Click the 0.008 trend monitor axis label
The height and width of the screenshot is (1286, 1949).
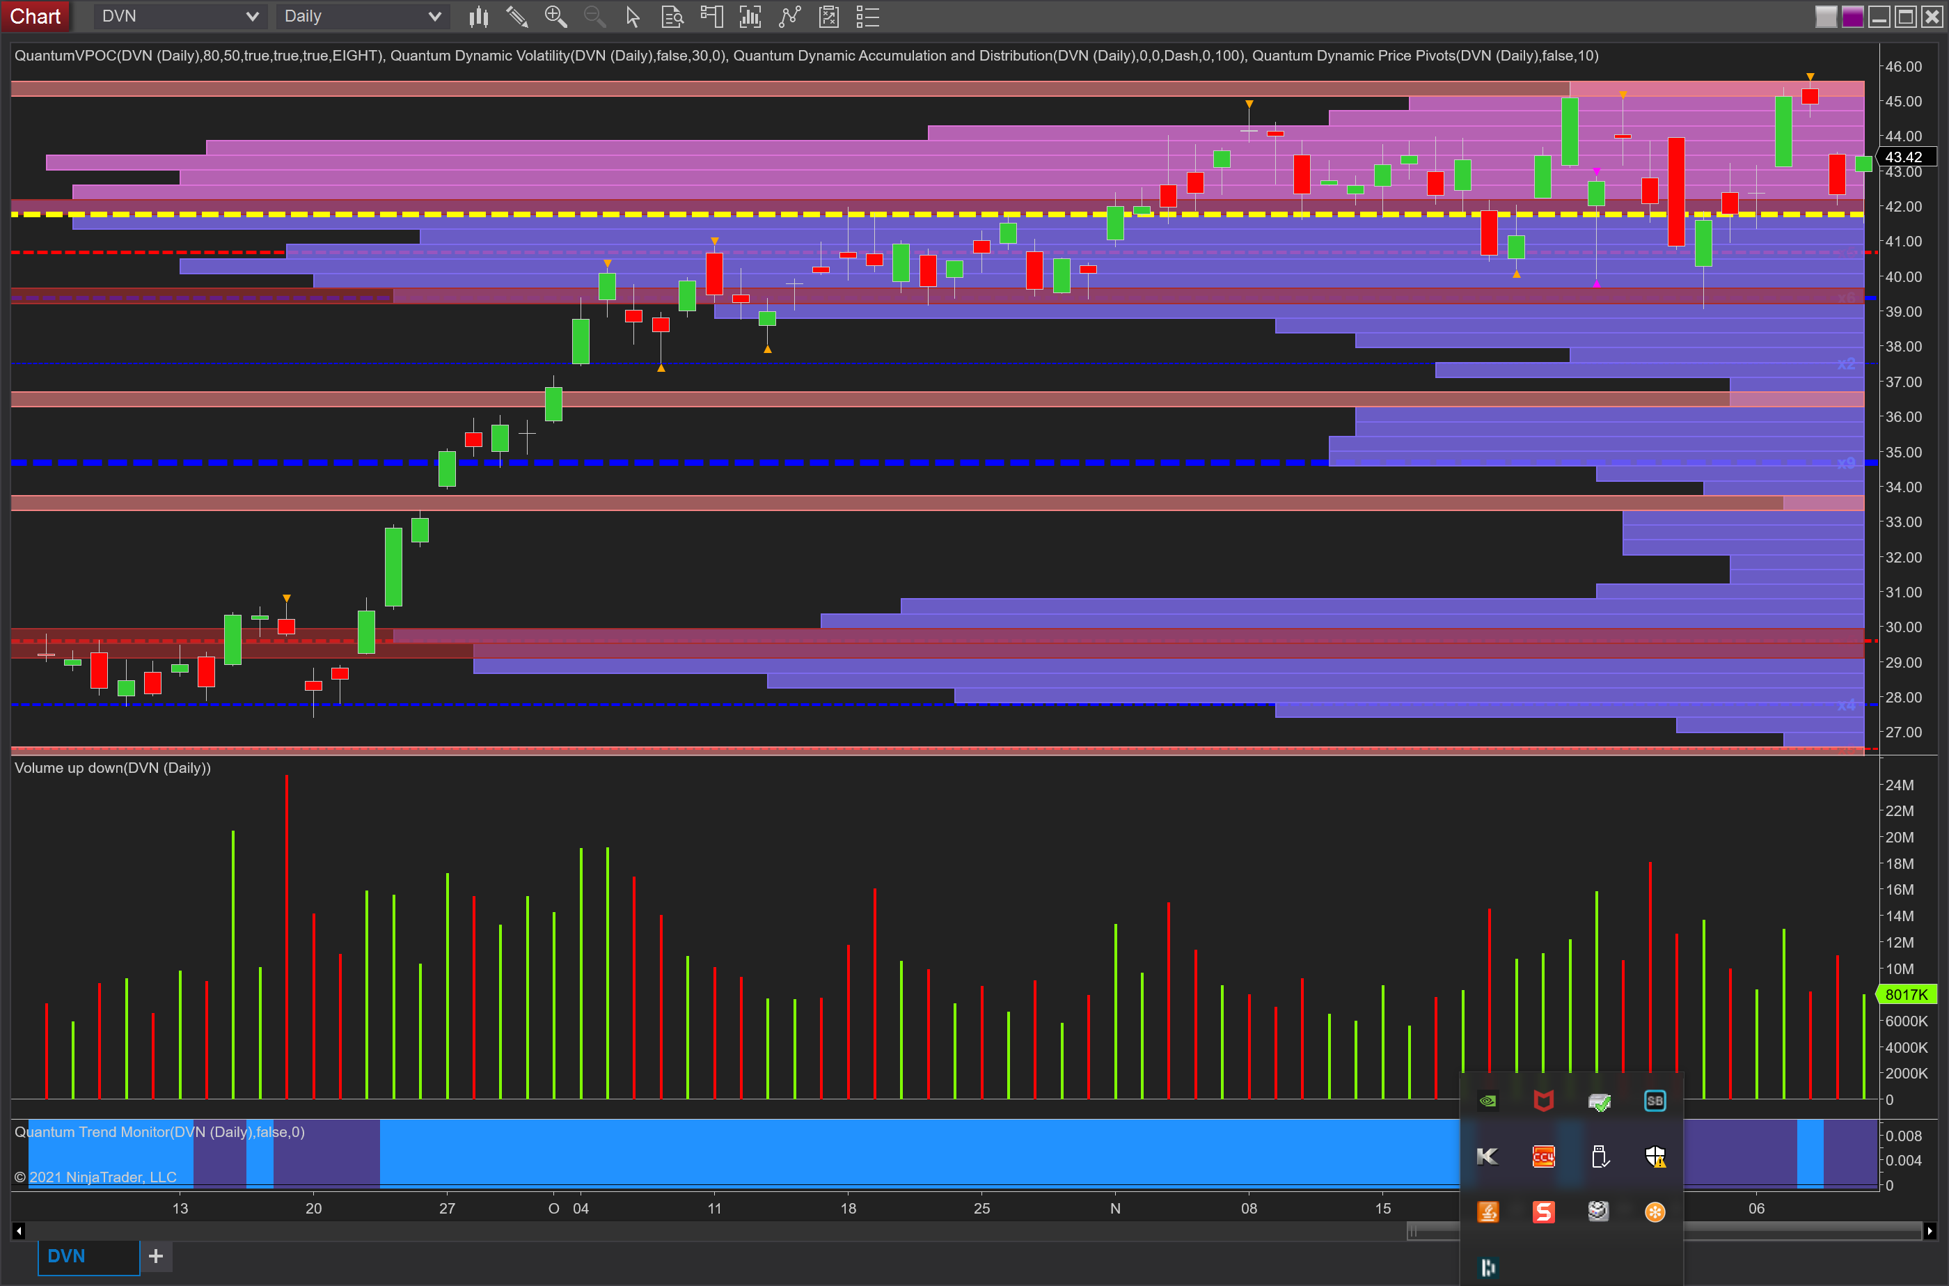pos(1903,1136)
